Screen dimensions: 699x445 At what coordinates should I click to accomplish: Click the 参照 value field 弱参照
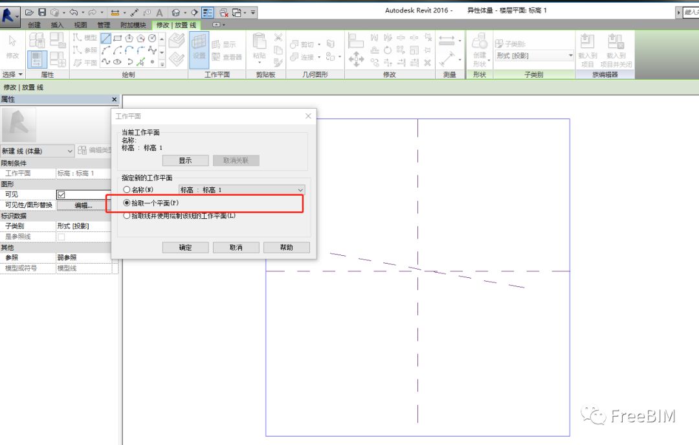point(84,258)
